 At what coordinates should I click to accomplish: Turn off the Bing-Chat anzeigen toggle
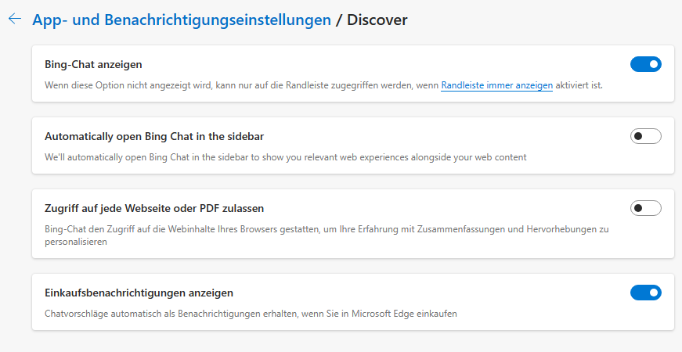point(645,64)
